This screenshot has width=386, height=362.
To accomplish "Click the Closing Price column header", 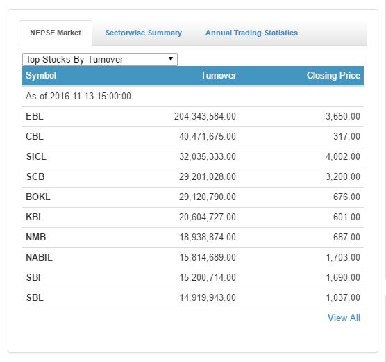I will (333, 76).
